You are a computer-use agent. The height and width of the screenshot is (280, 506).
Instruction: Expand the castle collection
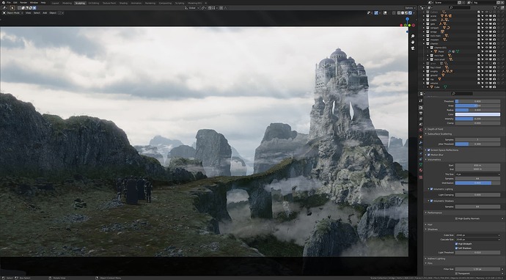coord(424,20)
